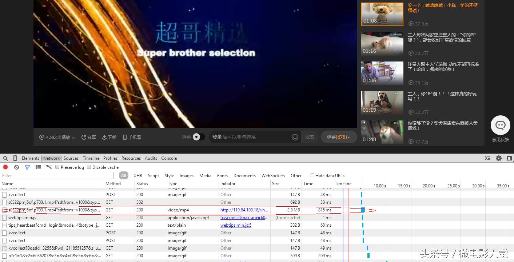Open the feedback (意见反馈) chat bubble
Viewport: 514px width, 262px height.
tap(501, 126)
